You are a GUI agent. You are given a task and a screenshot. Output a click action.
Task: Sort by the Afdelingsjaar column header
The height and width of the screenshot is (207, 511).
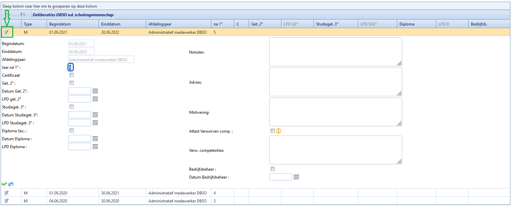coord(179,24)
